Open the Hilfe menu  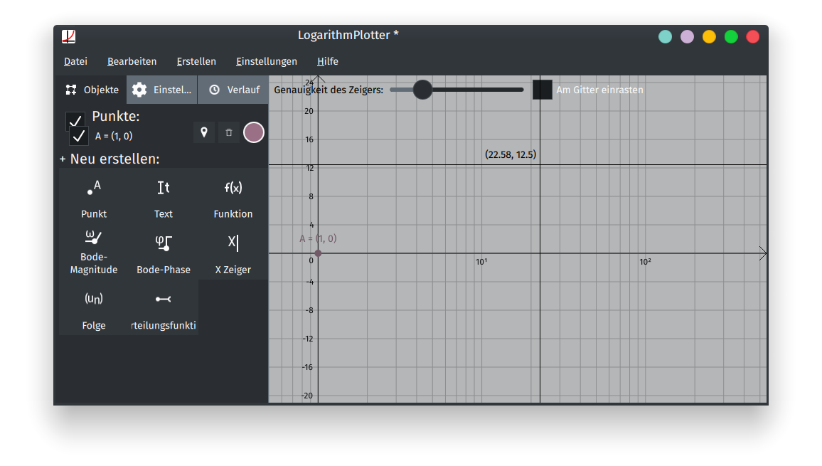[328, 61]
